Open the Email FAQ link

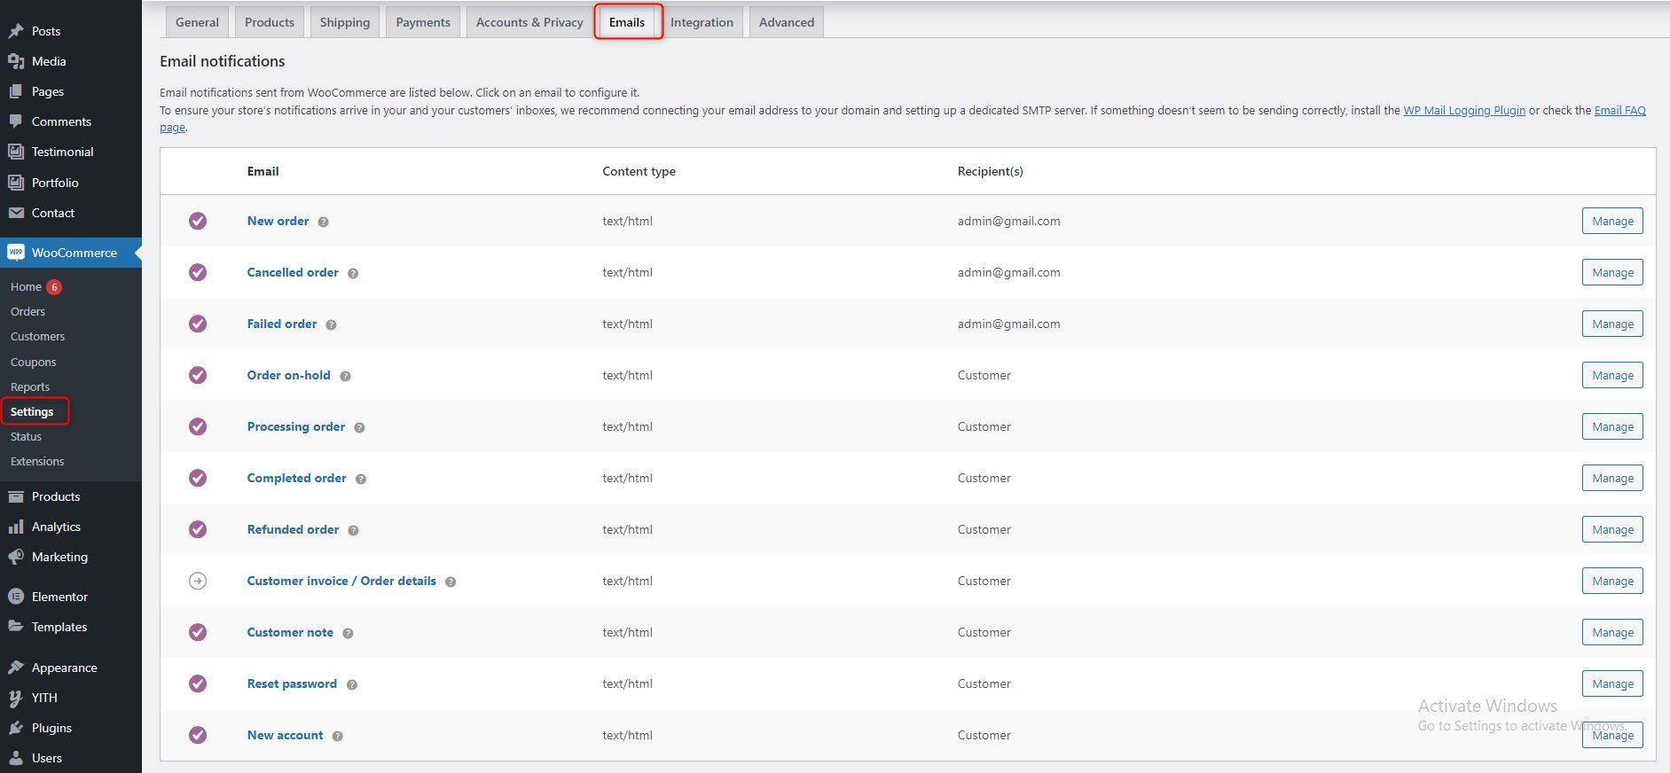pos(1619,111)
